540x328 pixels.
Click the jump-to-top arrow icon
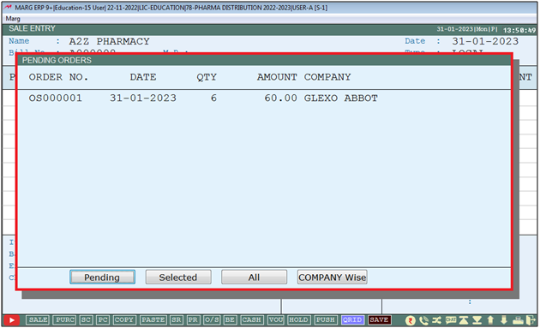point(464,320)
